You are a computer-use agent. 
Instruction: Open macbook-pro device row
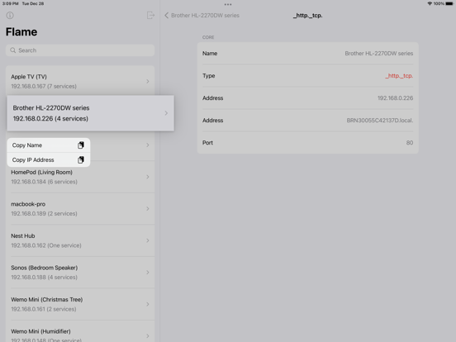point(80,209)
